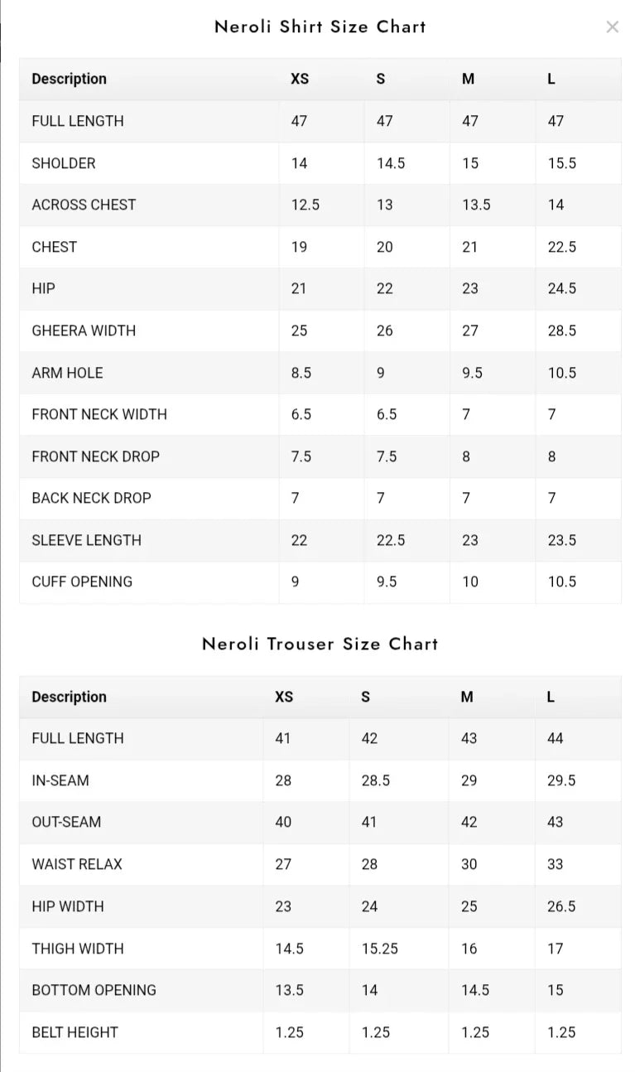Click the trouser Description column header
Viewport: 635px width, 1072px height.
[70, 697]
